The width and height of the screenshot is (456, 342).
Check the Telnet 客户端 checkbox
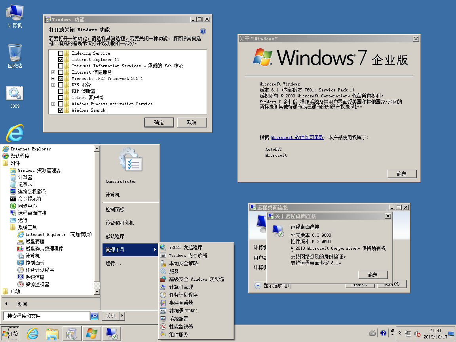[61, 97]
